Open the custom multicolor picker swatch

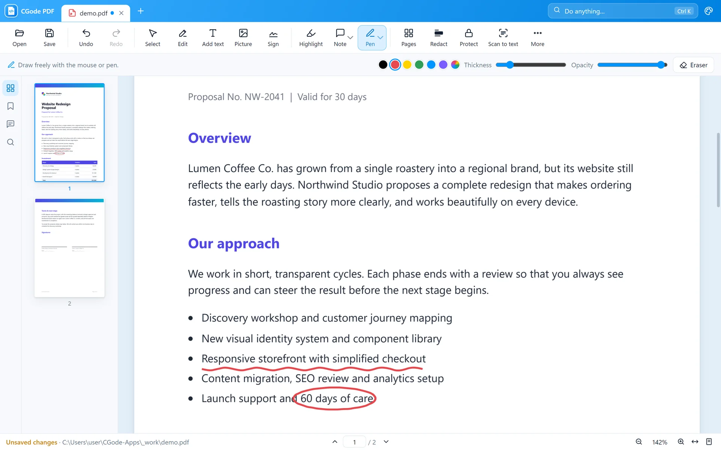tap(455, 65)
